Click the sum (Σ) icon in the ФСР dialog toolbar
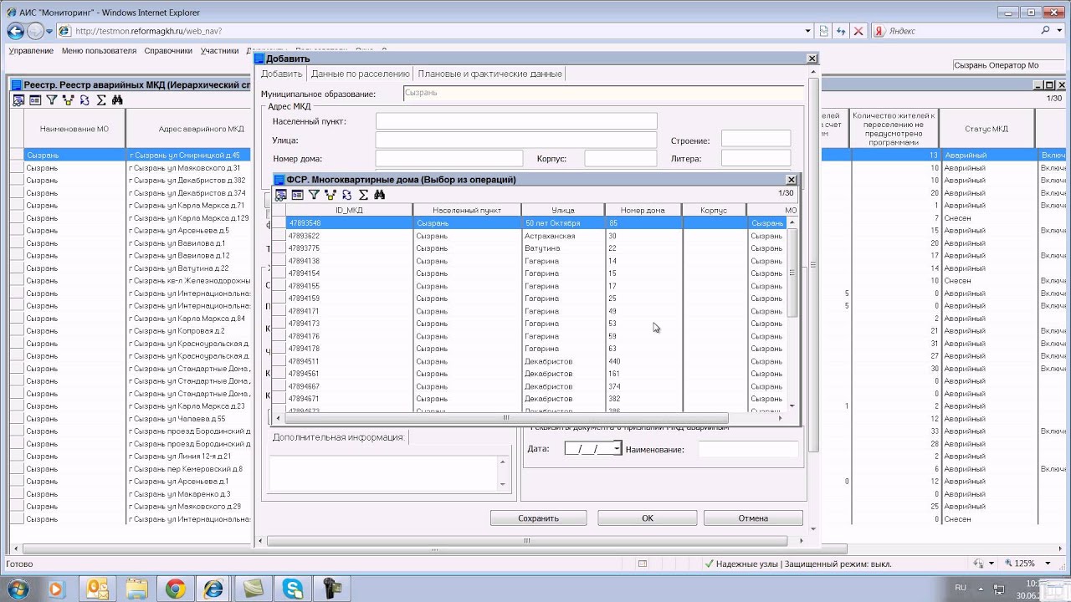 click(363, 194)
